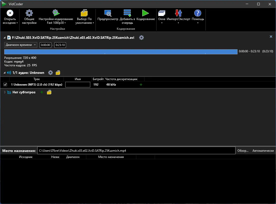Click gear icon next to source file path
276x204 pixels.
coord(141,38)
